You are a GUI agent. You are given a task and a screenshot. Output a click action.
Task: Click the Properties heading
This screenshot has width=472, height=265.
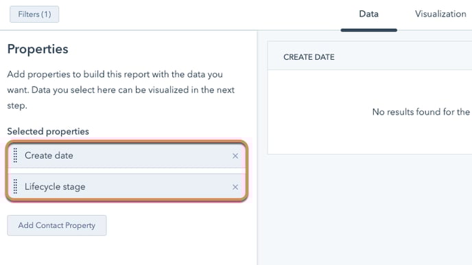click(38, 49)
